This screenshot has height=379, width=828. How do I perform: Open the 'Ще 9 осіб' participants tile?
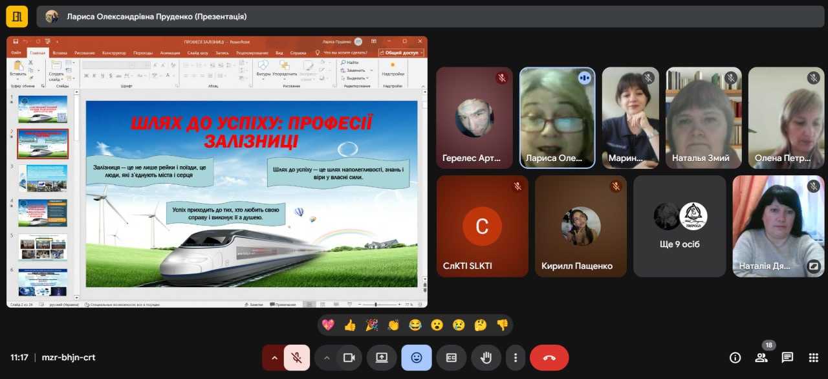(679, 226)
